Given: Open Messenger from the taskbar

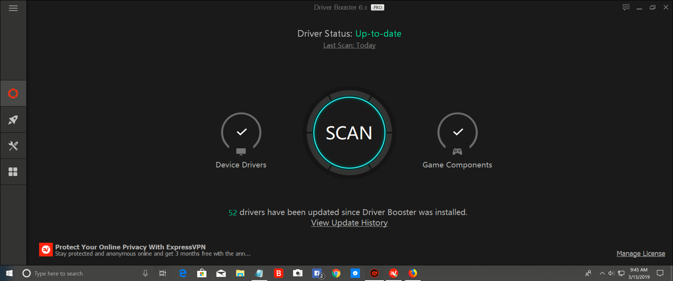Looking at the screenshot, I should tap(355, 273).
